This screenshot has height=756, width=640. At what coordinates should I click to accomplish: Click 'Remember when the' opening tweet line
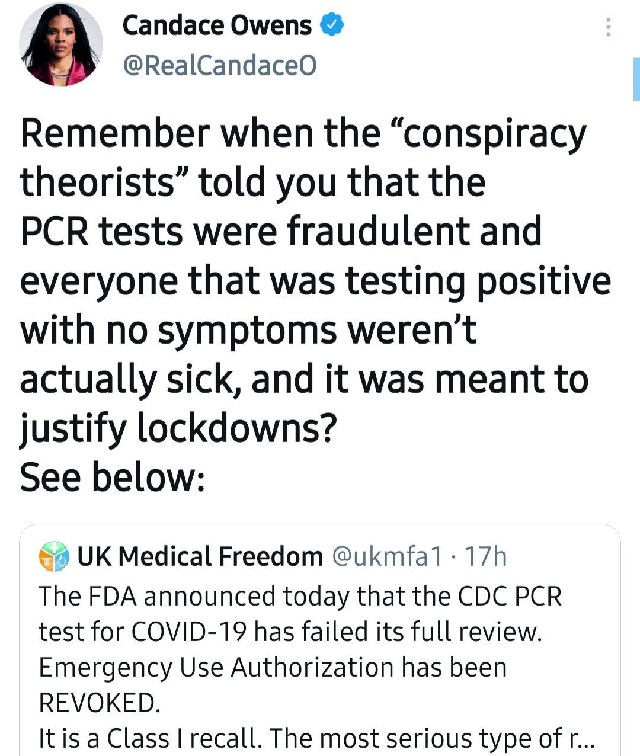[200, 133]
